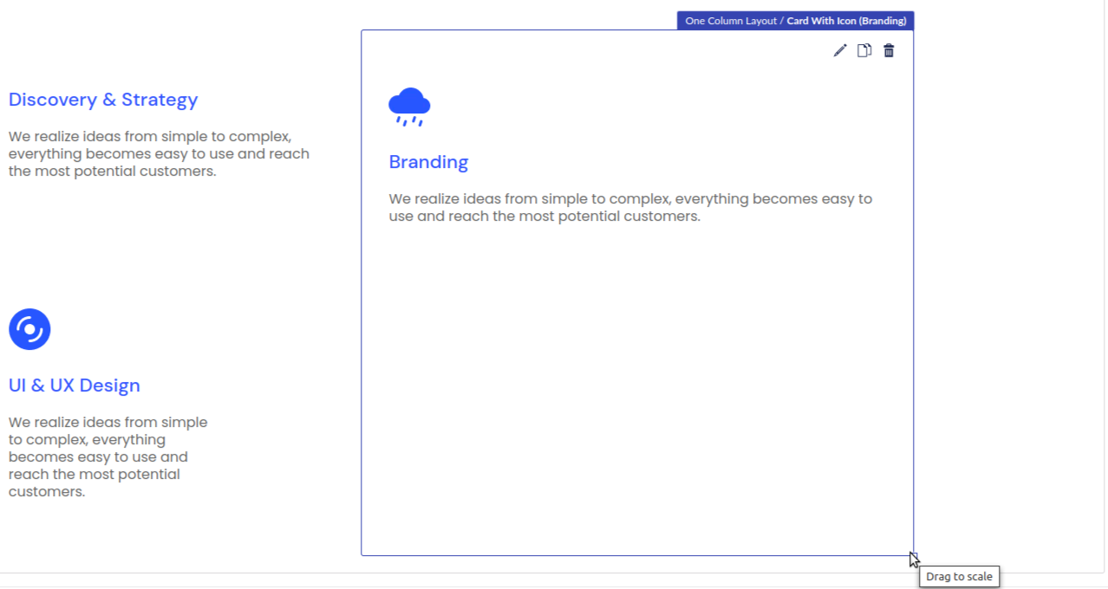This screenshot has width=1108, height=589.
Task: Select the blue disc icon above UI & UX Design
Action: point(29,329)
